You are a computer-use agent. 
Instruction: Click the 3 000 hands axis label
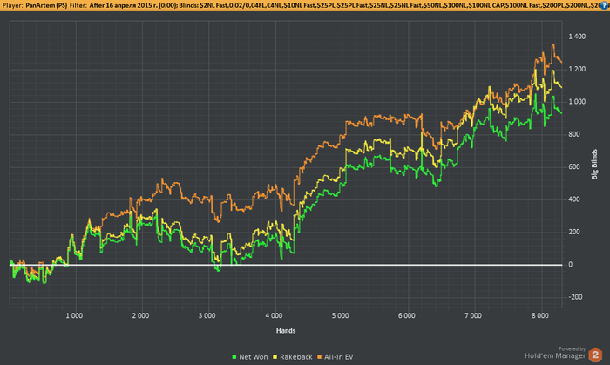[x=207, y=315]
